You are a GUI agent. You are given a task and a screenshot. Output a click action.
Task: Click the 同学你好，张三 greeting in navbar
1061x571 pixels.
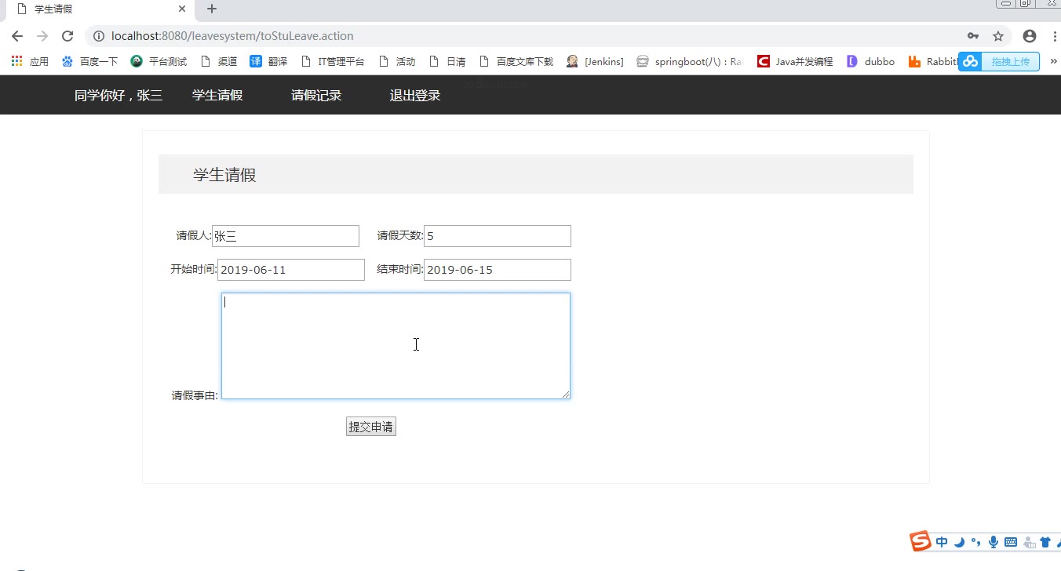pyautogui.click(x=118, y=96)
